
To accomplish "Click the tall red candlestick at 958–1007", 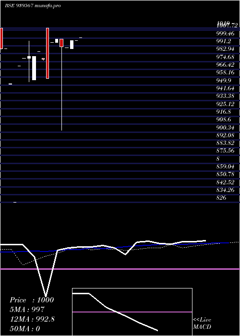I will pyautogui.click(x=48, y=53).
